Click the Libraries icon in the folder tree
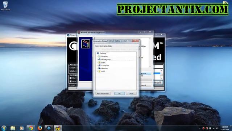This screenshot has height=131, width=232. click(x=99, y=56)
